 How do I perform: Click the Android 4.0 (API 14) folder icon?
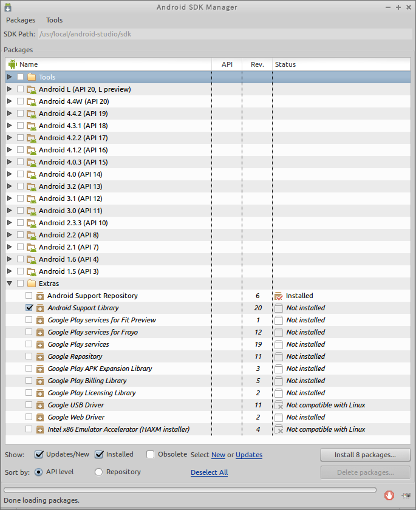click(x=32, y=174)
